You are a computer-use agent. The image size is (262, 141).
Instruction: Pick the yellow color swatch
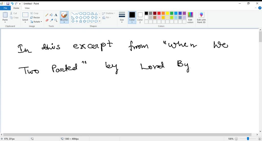click(167, 13)
